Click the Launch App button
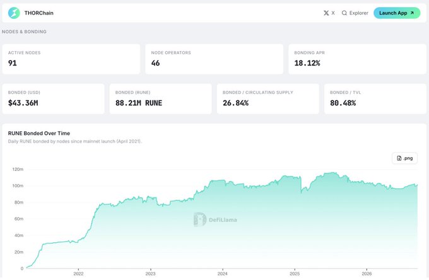 tap(397, 13)
